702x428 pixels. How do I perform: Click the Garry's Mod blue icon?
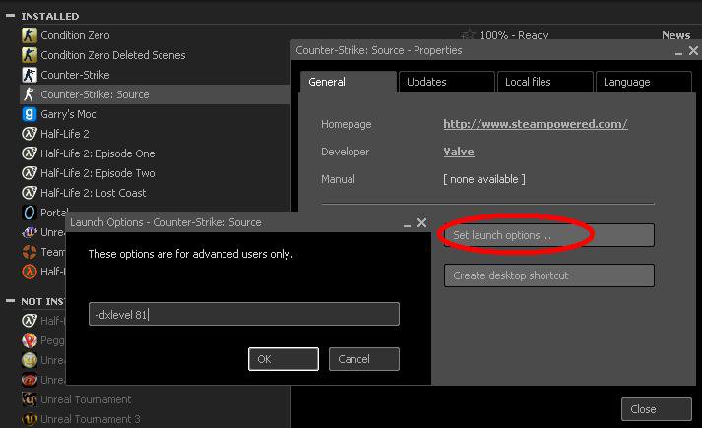30,114
